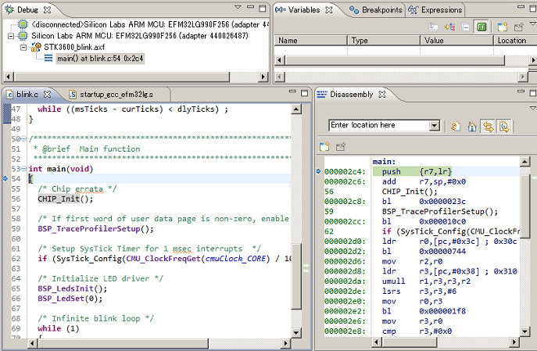Open new Disassembly view icon
Viewport: 537px width, 351px height.
pyautogui.click(x=324, y=146)
